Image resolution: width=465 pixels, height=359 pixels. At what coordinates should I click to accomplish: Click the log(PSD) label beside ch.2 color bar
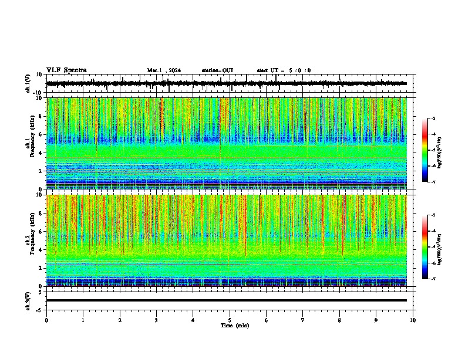(440, 249)
